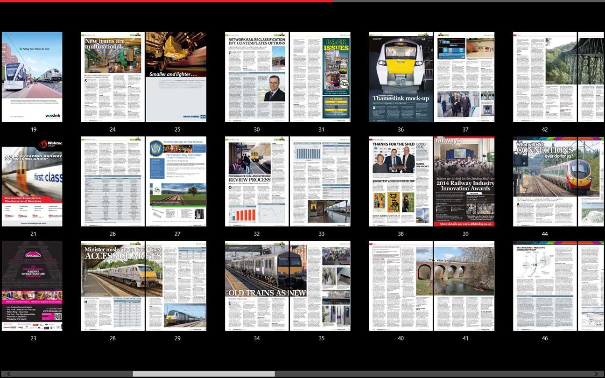The width and height of the screenshot is (605, 378).
Task: Open page 31 Back Issues advert thumbnail
Action: click(x=320, y=77)
